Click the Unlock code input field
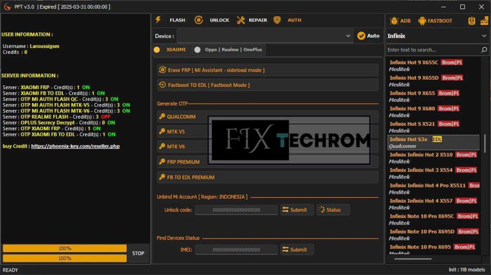Image resolution: width=491 pixels, height=275 pixels. (236, 210)
